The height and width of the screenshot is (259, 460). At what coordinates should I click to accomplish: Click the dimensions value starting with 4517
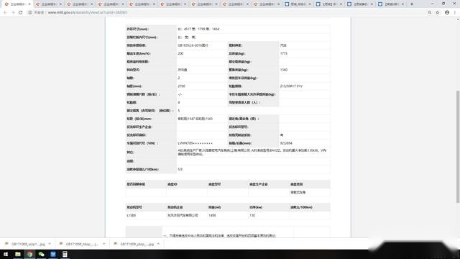point(198,29)
